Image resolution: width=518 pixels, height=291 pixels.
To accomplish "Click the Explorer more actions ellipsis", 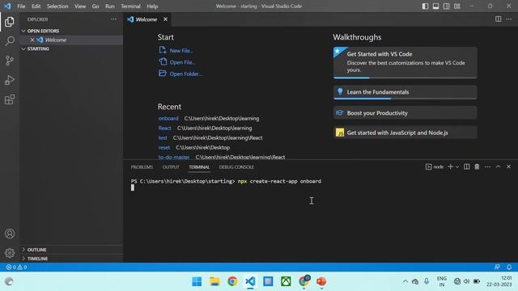I will pyautogui.click(x=113, y=19).
